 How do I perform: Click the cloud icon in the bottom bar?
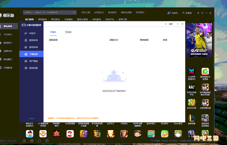(39, 141)
